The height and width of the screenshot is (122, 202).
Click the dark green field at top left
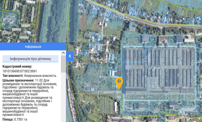point(54,21)
